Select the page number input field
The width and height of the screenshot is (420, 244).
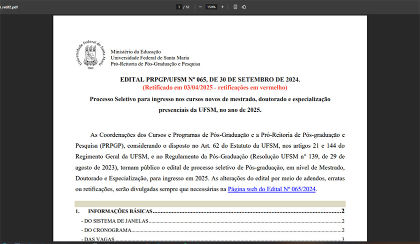tap(179, 7)
